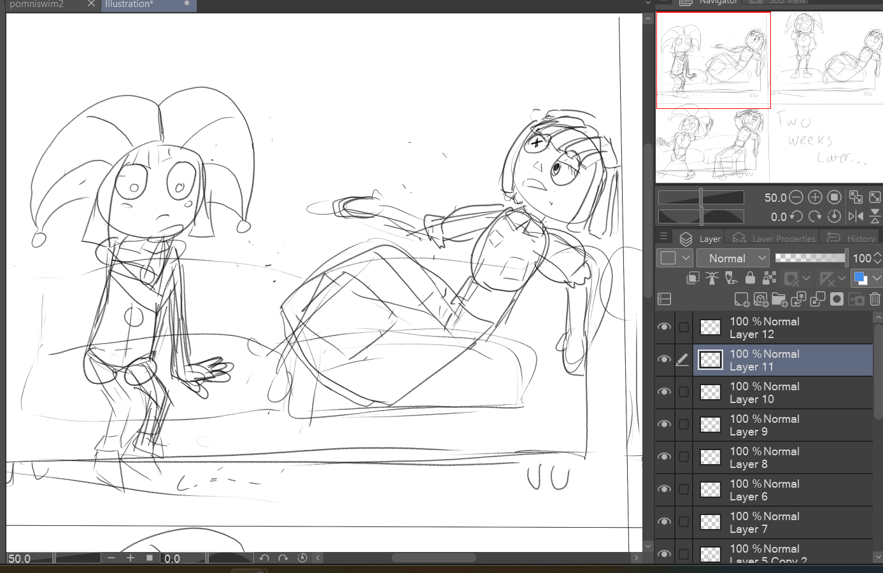Select Layer 6 in the layer list
The width and height of the screenshot is (883, 573).
click(x=783, y=490)
